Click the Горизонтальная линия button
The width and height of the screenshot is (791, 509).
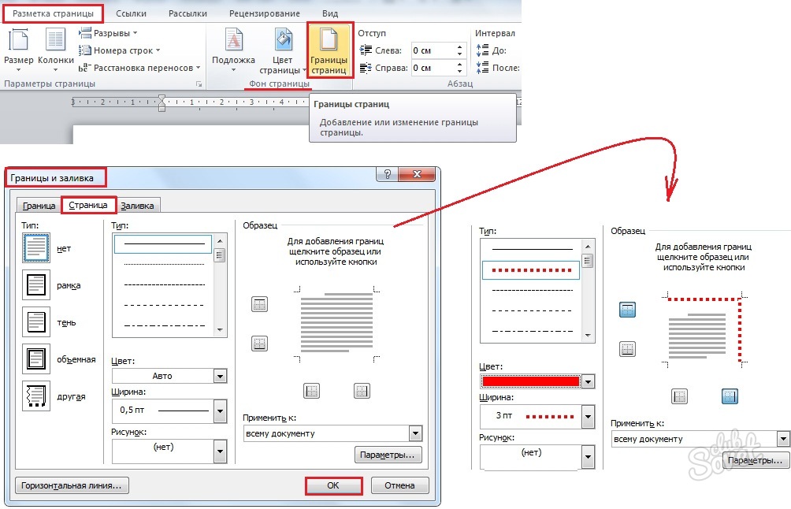72,485
